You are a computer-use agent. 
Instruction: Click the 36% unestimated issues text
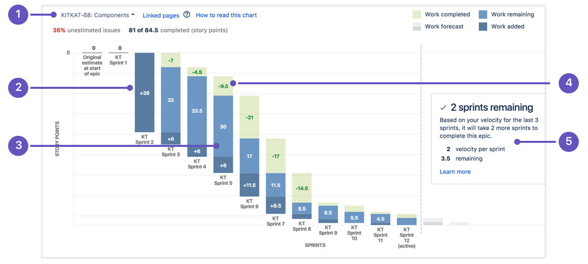86,30
